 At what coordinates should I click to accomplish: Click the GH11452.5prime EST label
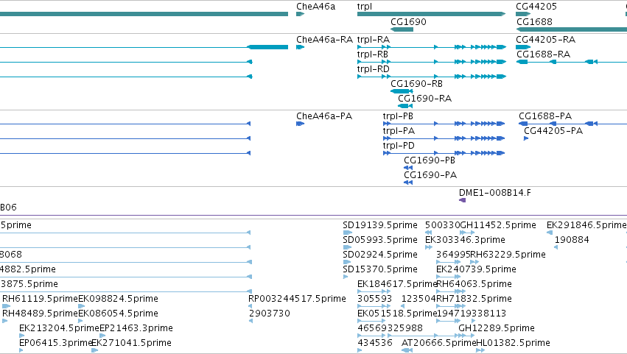[498, 225]
